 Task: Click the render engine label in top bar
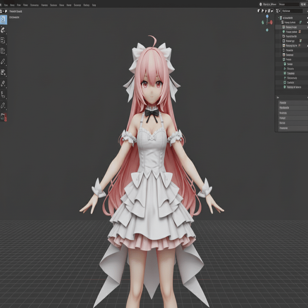[270, 4]
